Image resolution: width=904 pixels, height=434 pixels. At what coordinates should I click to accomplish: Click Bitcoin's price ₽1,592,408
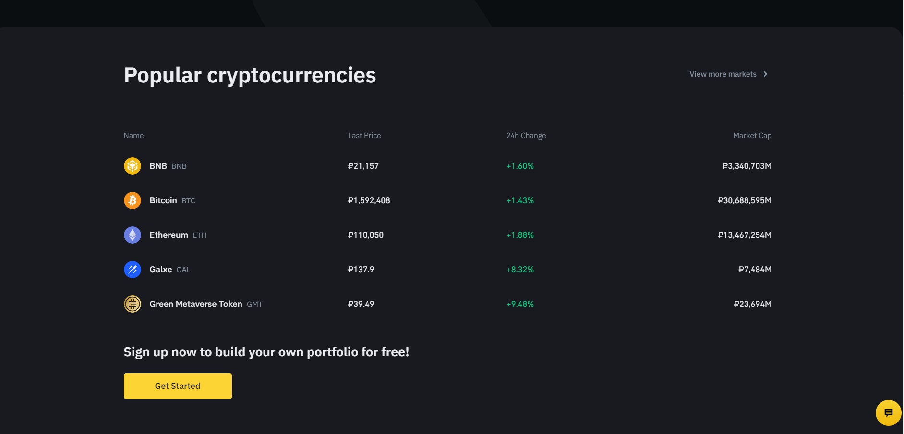369,200
